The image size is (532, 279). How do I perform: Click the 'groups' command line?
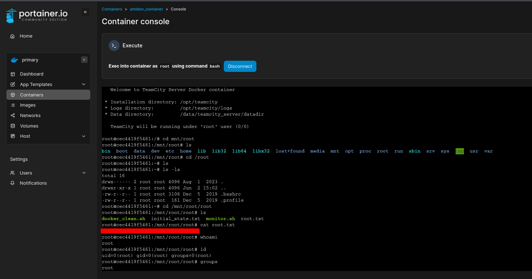160,262
